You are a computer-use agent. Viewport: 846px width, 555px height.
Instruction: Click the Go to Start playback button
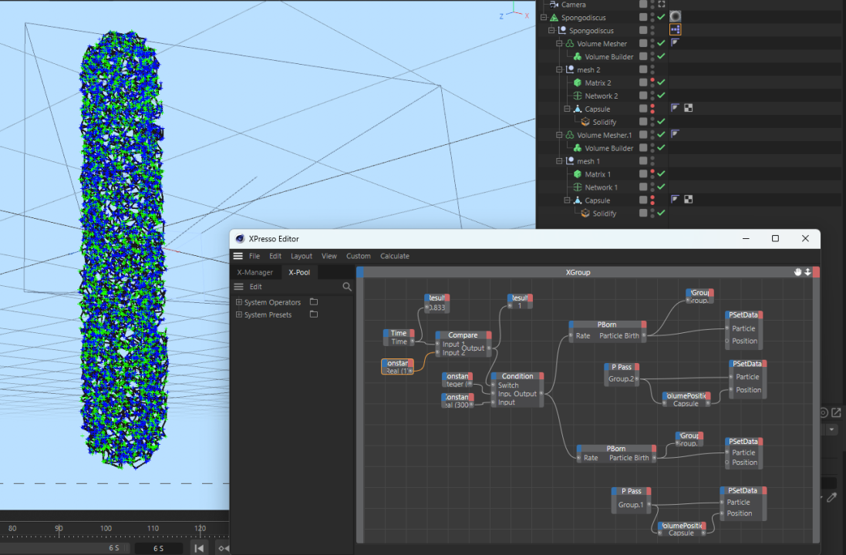click(x=199, y=548)
